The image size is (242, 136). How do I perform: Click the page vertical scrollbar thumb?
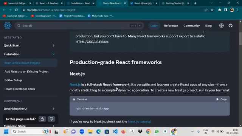tap(240, 39)
